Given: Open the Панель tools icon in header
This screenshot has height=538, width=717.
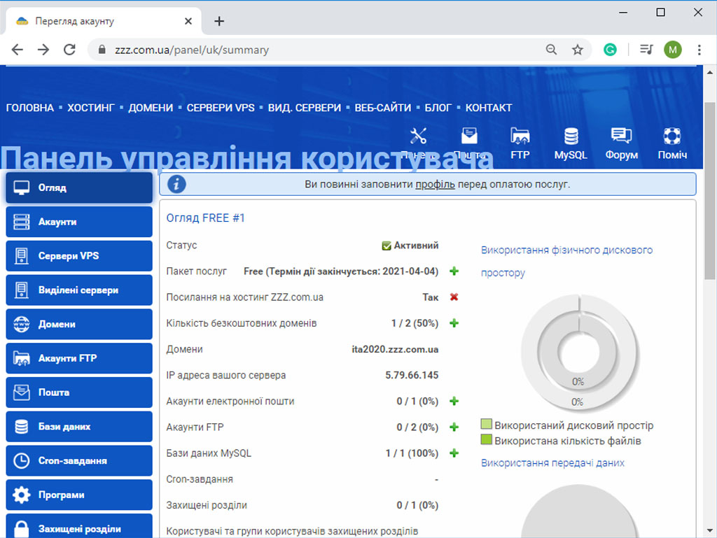Looking at the screenshot, I should click(x=418, y=136).
